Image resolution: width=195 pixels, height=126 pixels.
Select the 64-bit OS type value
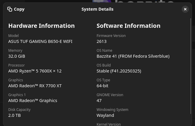click(102, 86)
